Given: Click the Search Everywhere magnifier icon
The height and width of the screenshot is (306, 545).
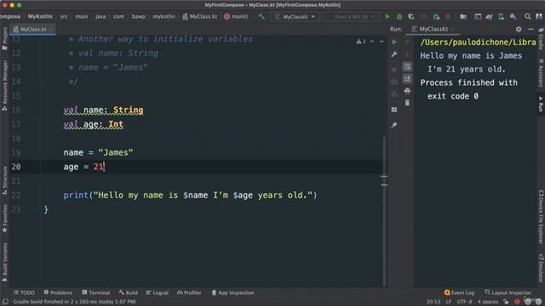Looking at the screenshot, I should pyautogui.click(x=528, y=16).
